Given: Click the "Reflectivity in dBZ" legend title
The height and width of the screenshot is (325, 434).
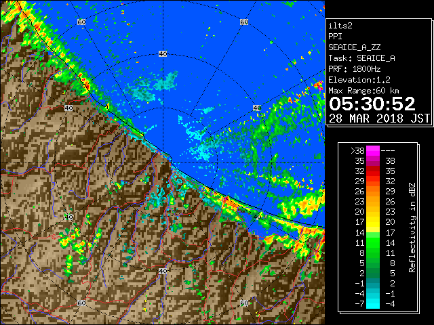Looking at the screenshot, I should click(412, 227).
